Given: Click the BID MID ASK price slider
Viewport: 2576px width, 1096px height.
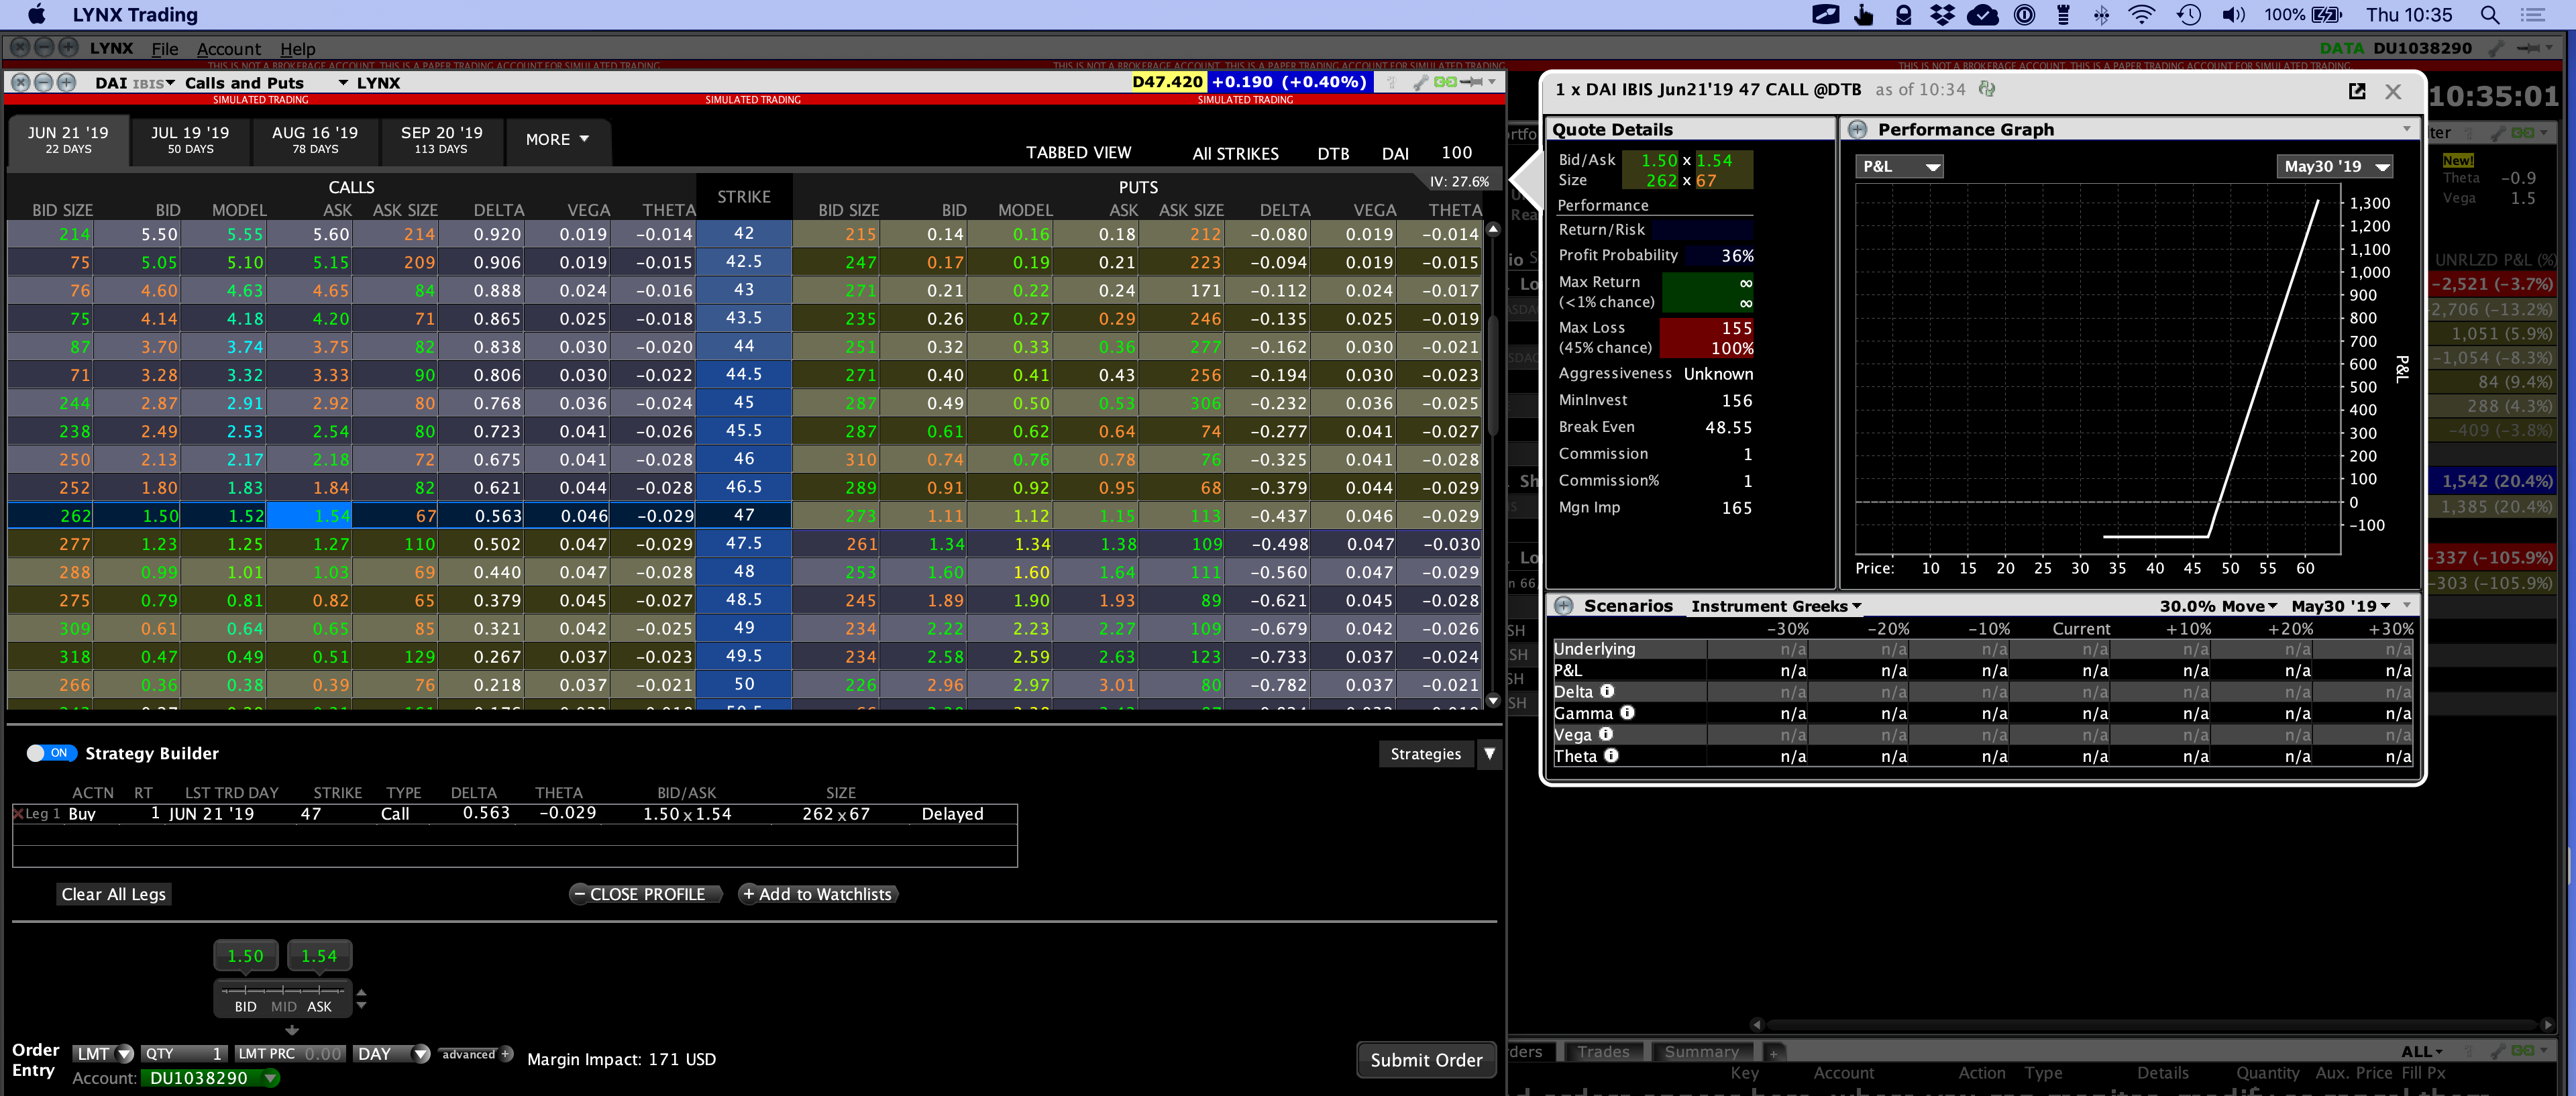Looking at the screenshot, I should [283, 991].
